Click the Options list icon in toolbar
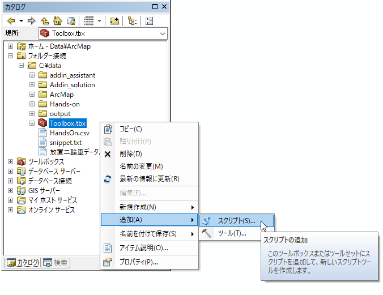 tap(149, 21)
